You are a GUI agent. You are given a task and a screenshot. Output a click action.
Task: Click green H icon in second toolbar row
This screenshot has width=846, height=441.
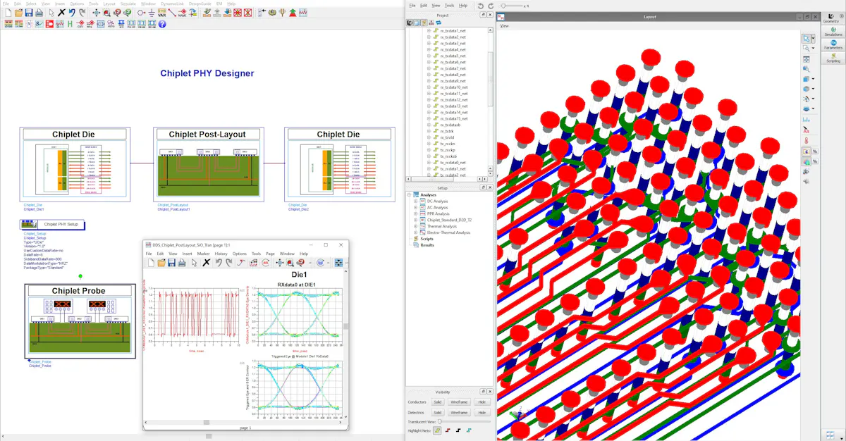(70, 24)
